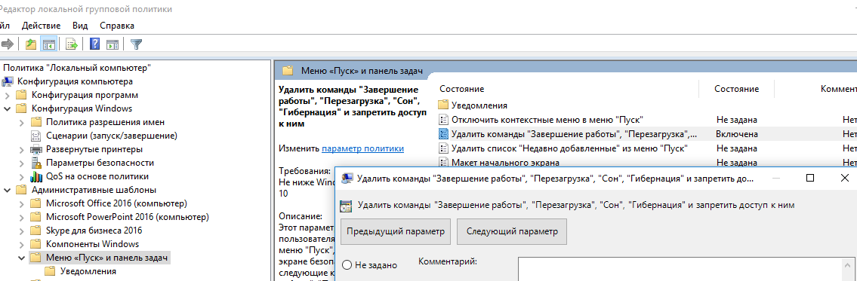Image resolution: width=857 pixels, height=281 pixels.
Task: Expand the Компоненты Windows node arrow
Action: [x=22, y=244]
